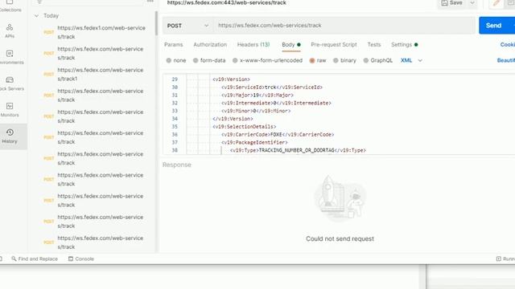Image resolution: width=515 pixels, height=289 pixels.
Task: Switch to the Headers (13) tab
Action: pyautogui.click(x=253, y=45)
